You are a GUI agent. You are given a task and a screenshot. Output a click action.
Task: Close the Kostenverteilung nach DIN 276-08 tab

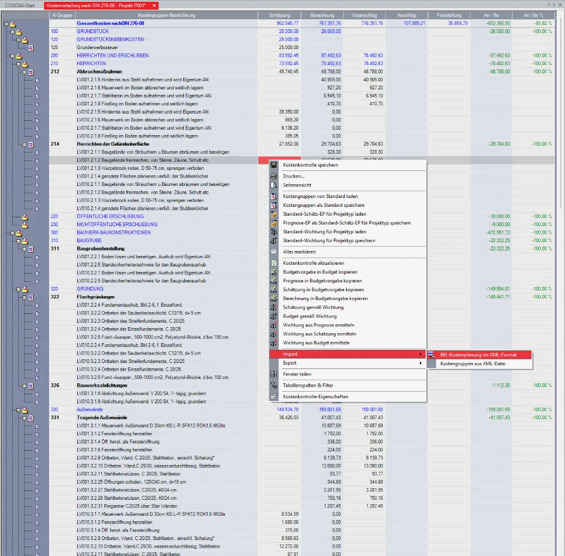coord(154,5)
